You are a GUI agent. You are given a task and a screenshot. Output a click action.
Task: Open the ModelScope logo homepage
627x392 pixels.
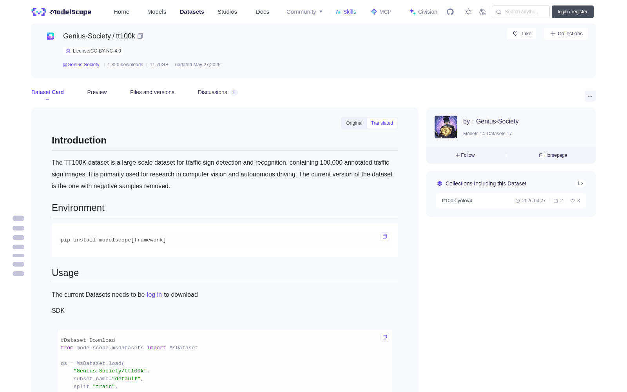click(61, 12)
